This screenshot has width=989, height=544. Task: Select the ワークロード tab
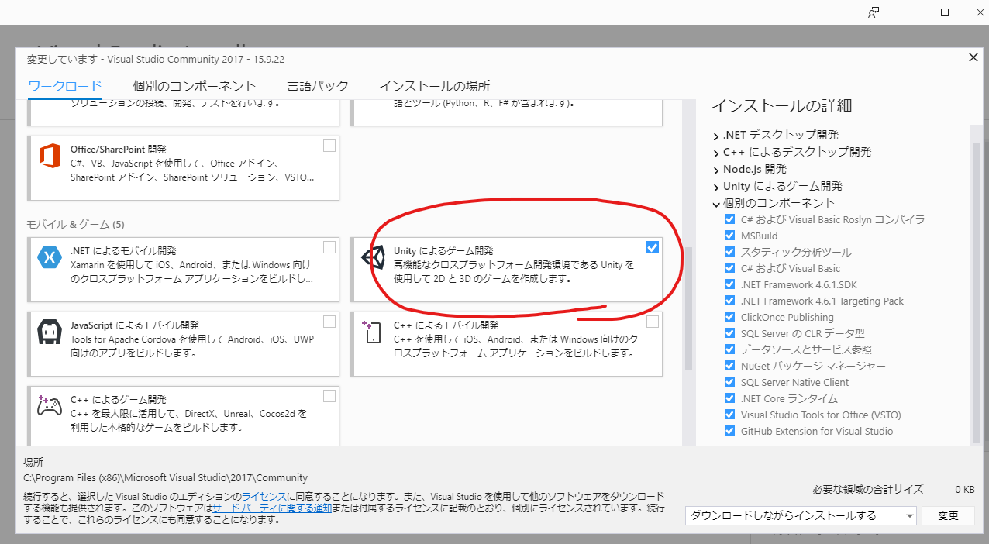(64, 86)
